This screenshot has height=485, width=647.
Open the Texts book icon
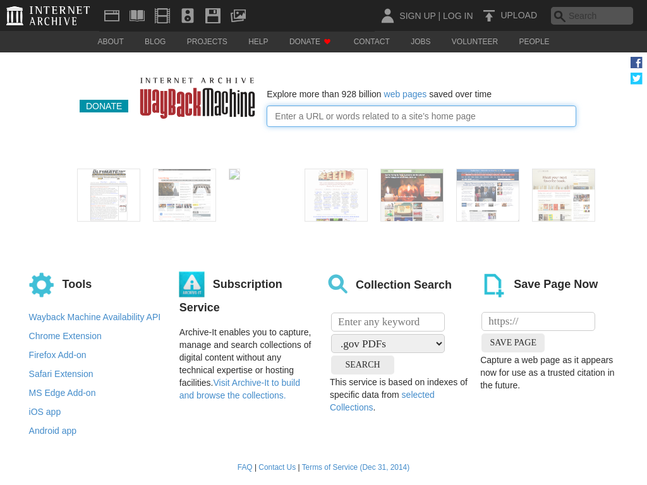137,16
